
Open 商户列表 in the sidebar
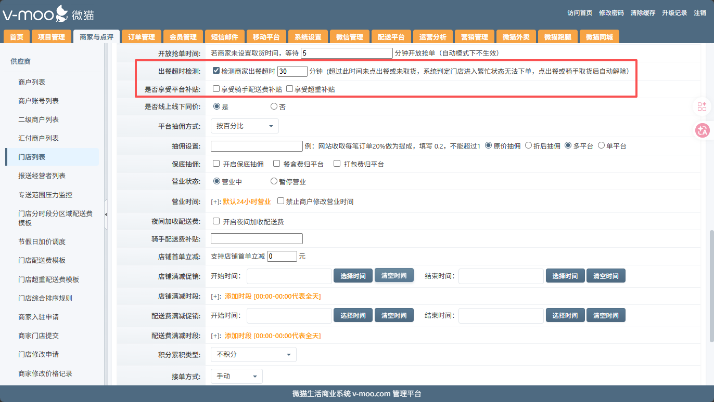tap(32, 82)
